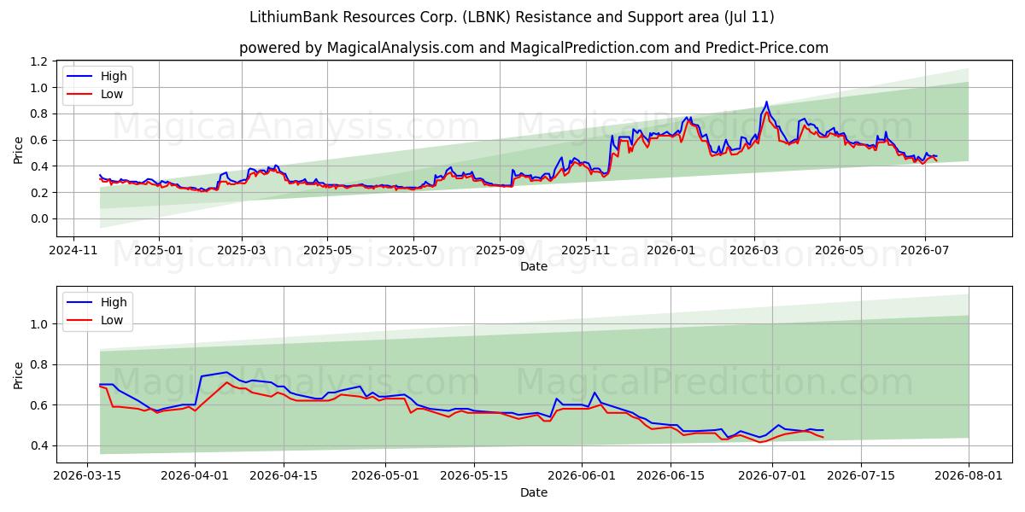This screenshot has height=512, width=1025.
Task: Click bottom chart x-axis label '2026-07-15'
Action: pos(860,477)
